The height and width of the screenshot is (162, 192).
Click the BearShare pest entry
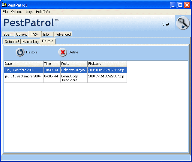[70, 80]
